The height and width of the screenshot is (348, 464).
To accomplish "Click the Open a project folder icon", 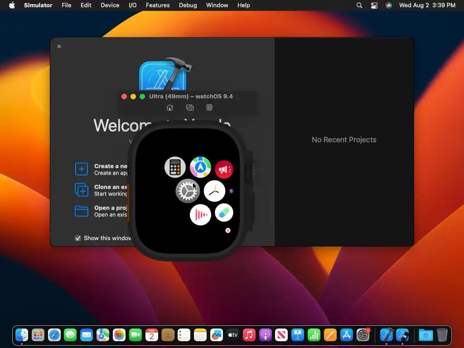I will pos(82,211).
